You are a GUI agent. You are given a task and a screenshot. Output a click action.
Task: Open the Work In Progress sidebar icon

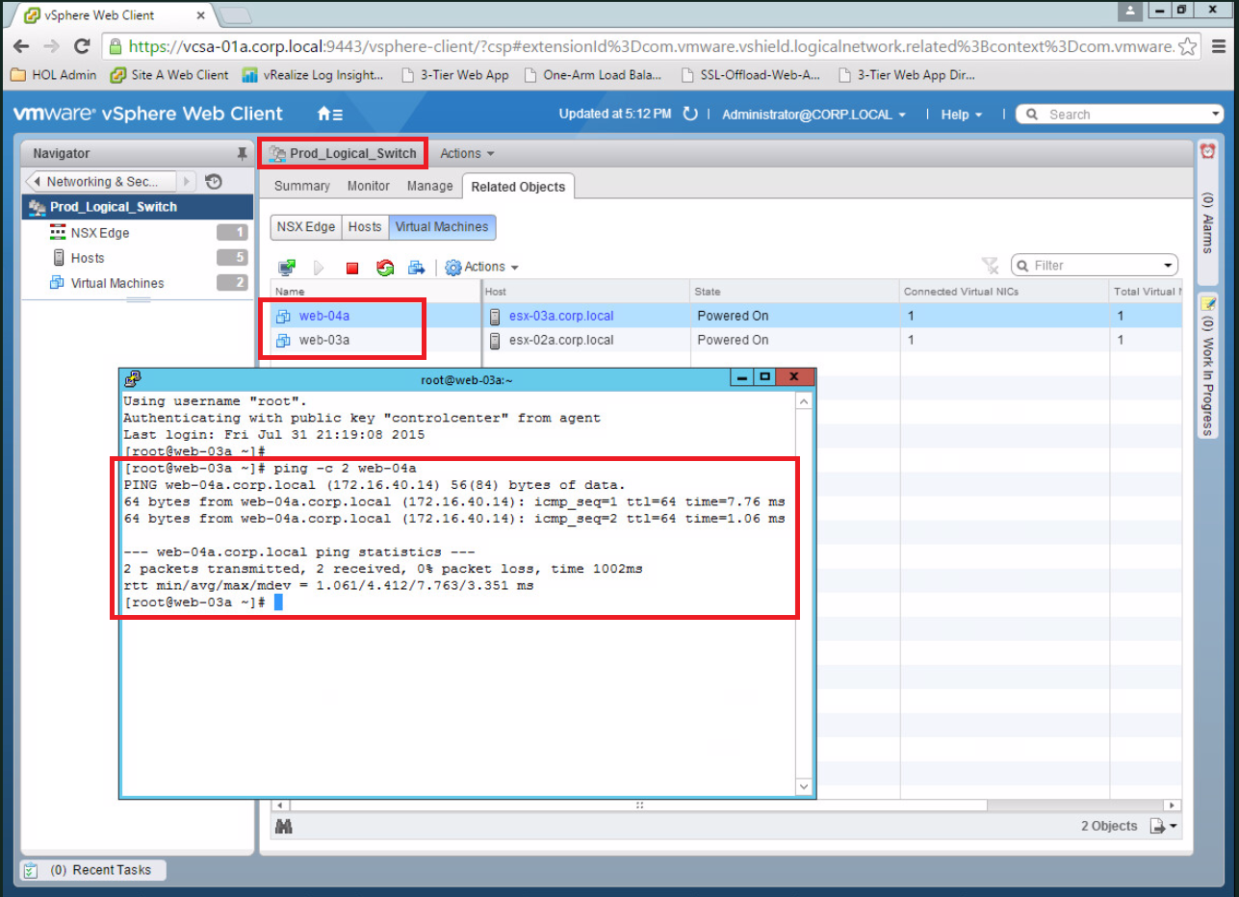(x=1207, y=303)
